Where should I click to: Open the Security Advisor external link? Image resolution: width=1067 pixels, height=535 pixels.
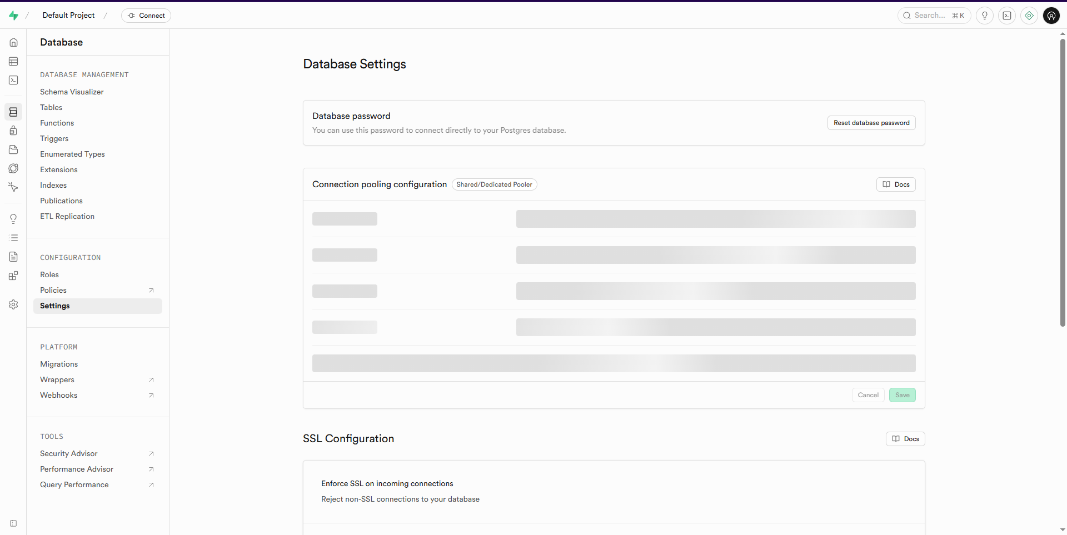(x=69, y=453)
